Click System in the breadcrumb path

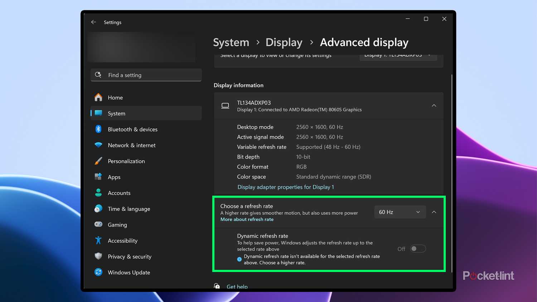tap(231, 42)
